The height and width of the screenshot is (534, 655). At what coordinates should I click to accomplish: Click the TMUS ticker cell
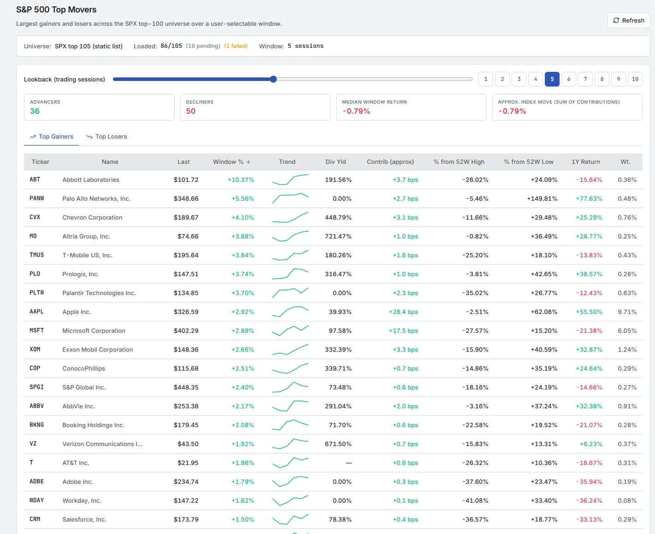point(37,255)
